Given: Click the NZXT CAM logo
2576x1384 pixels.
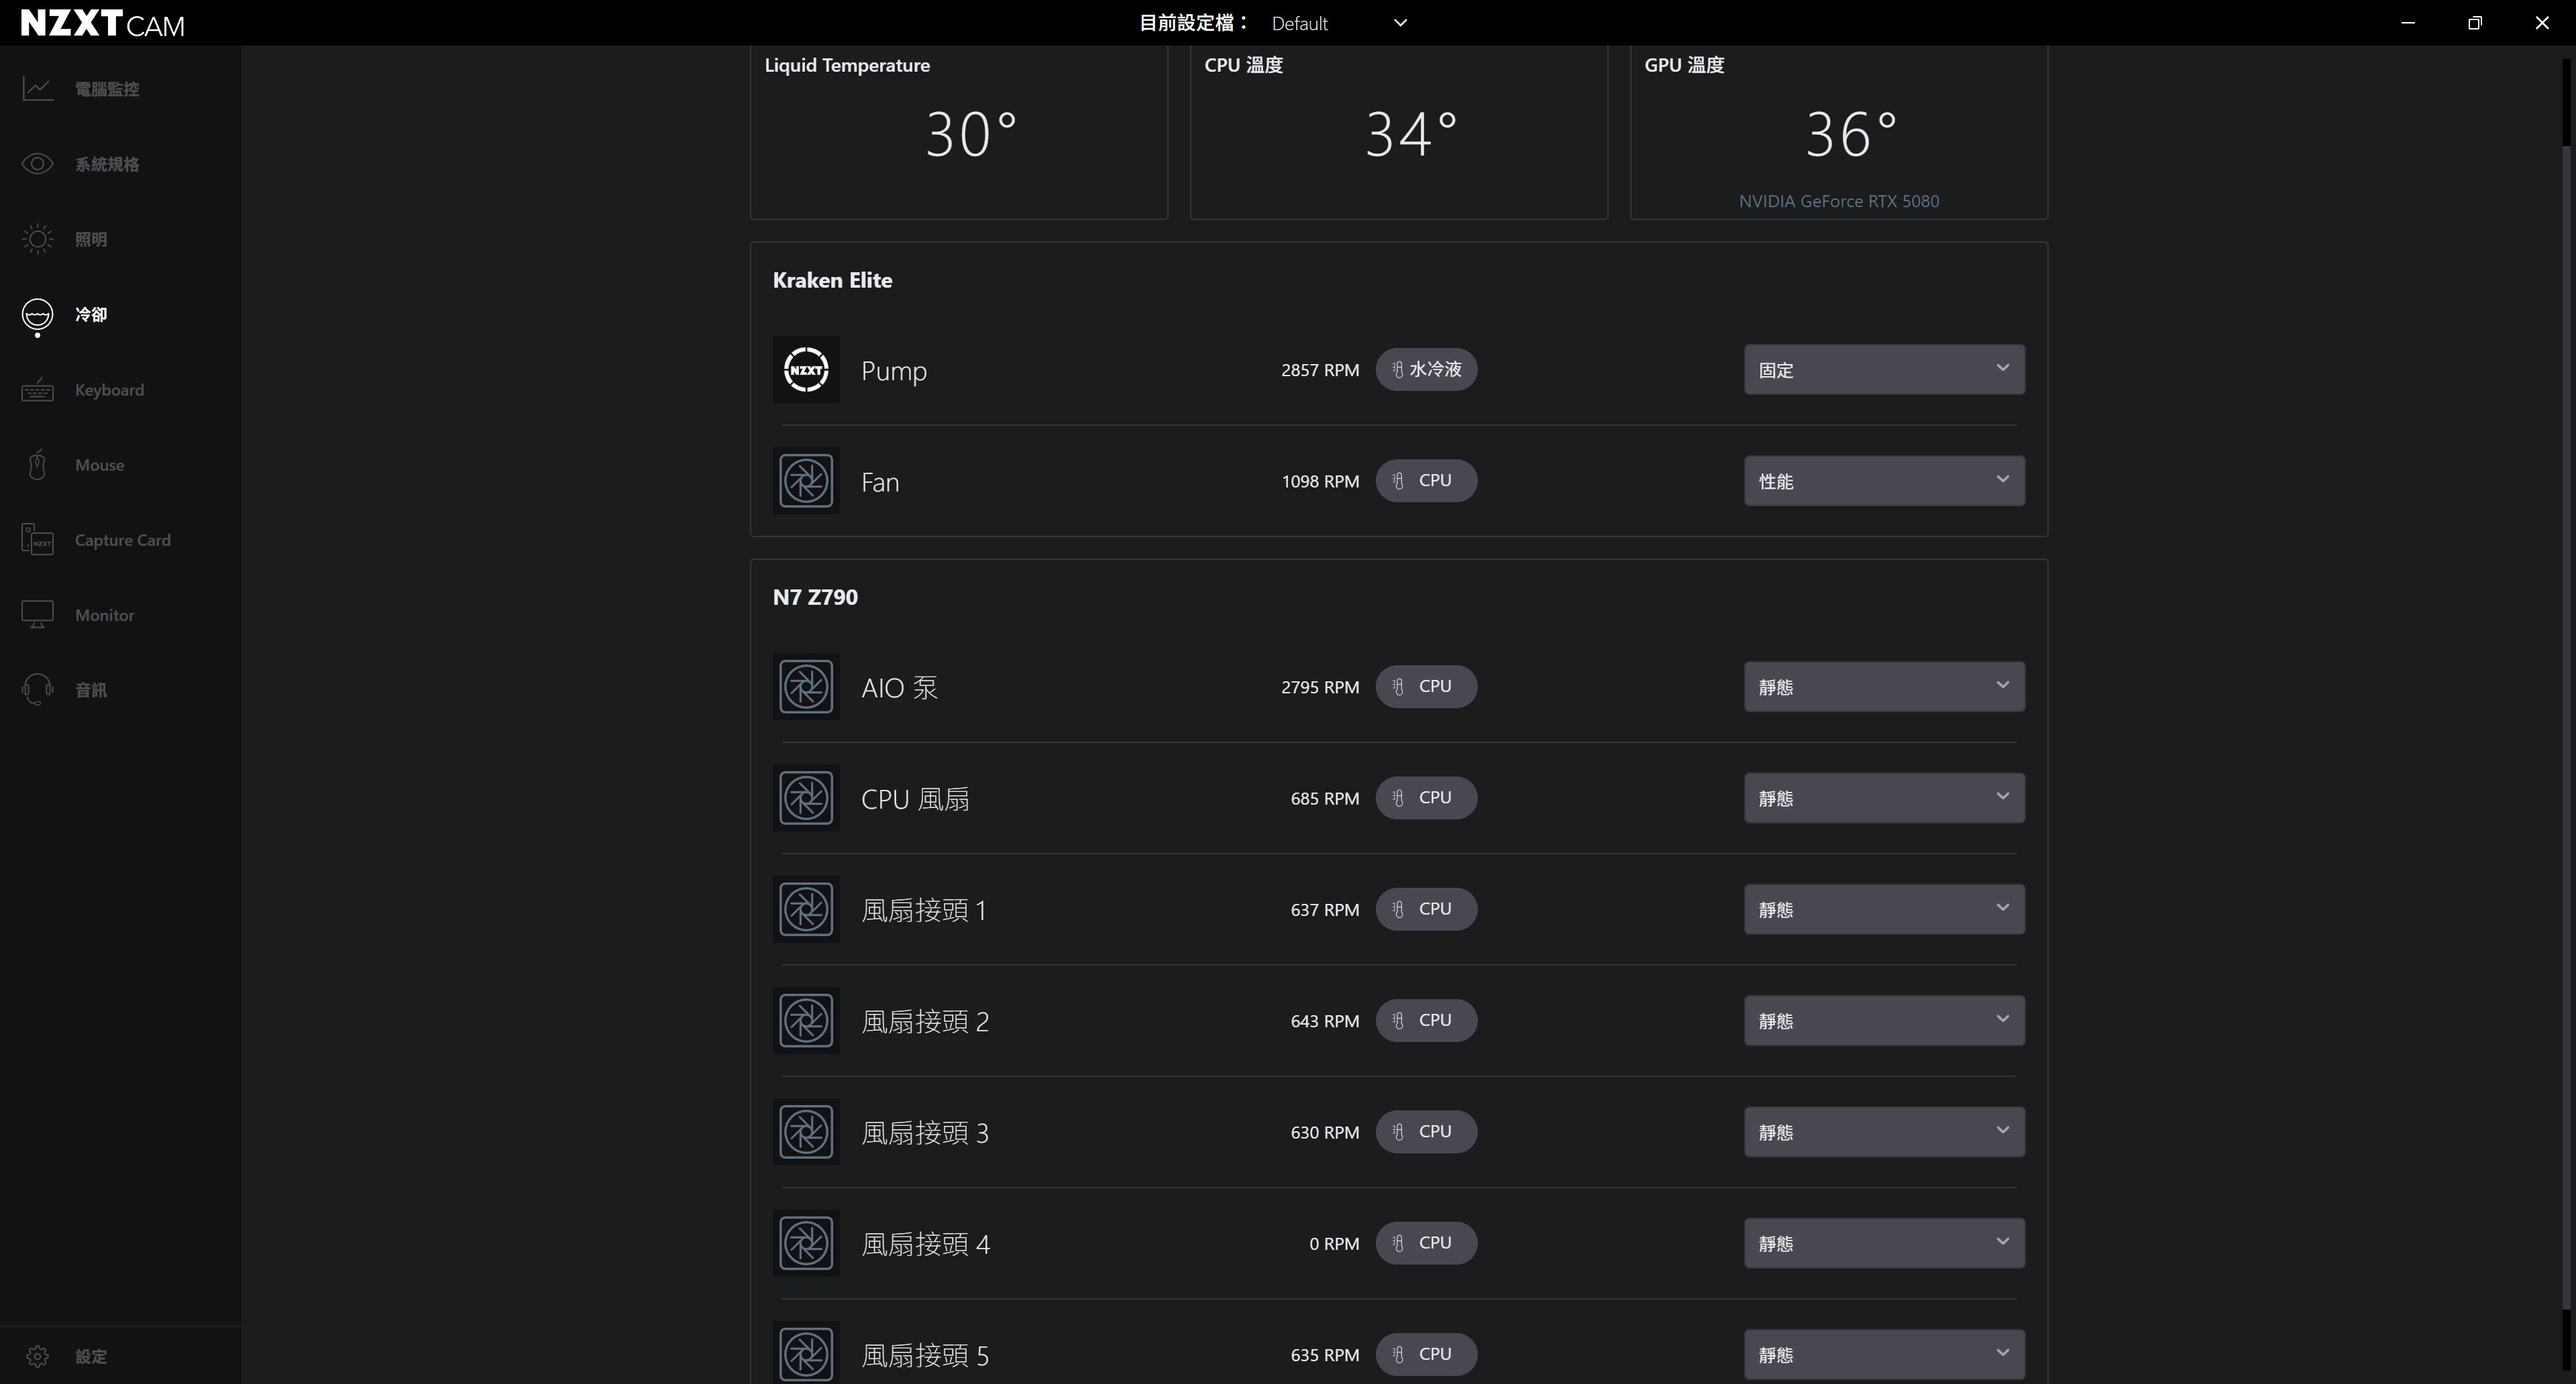Looking at the screenshot, I should tap(102, 23).
